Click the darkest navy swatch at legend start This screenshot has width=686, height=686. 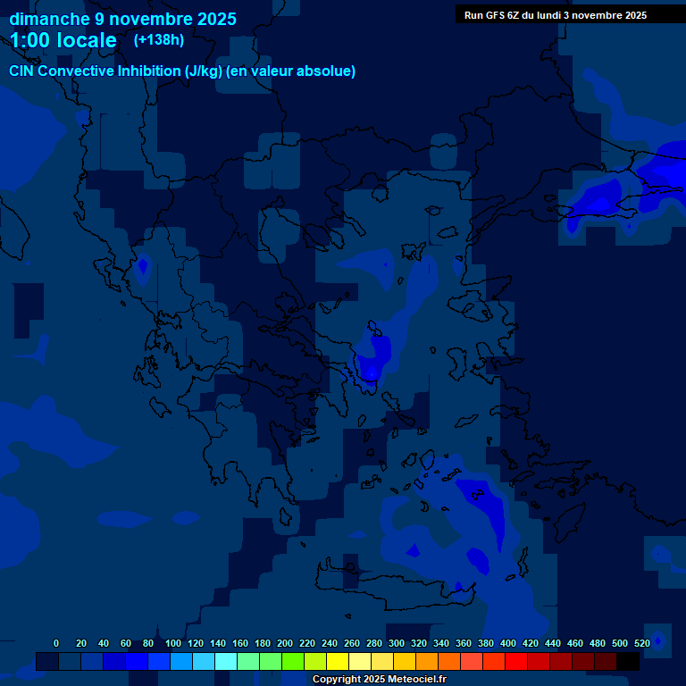[x=47, y=662]
